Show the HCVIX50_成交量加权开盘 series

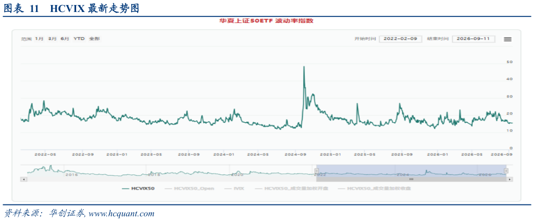coord(292,188)
